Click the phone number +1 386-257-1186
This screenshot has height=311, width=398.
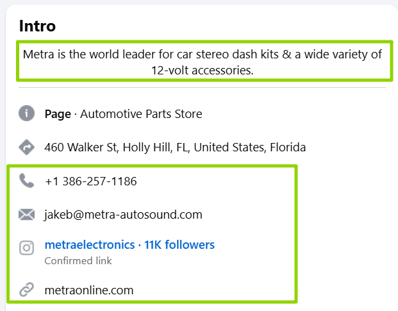tap(91, 181)
